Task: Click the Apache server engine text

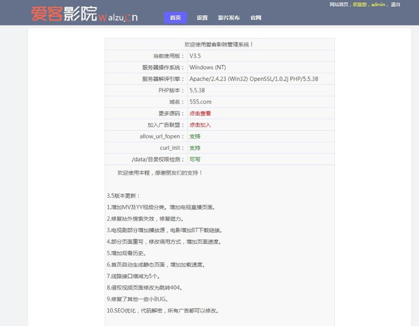Action: pos(253,79)
